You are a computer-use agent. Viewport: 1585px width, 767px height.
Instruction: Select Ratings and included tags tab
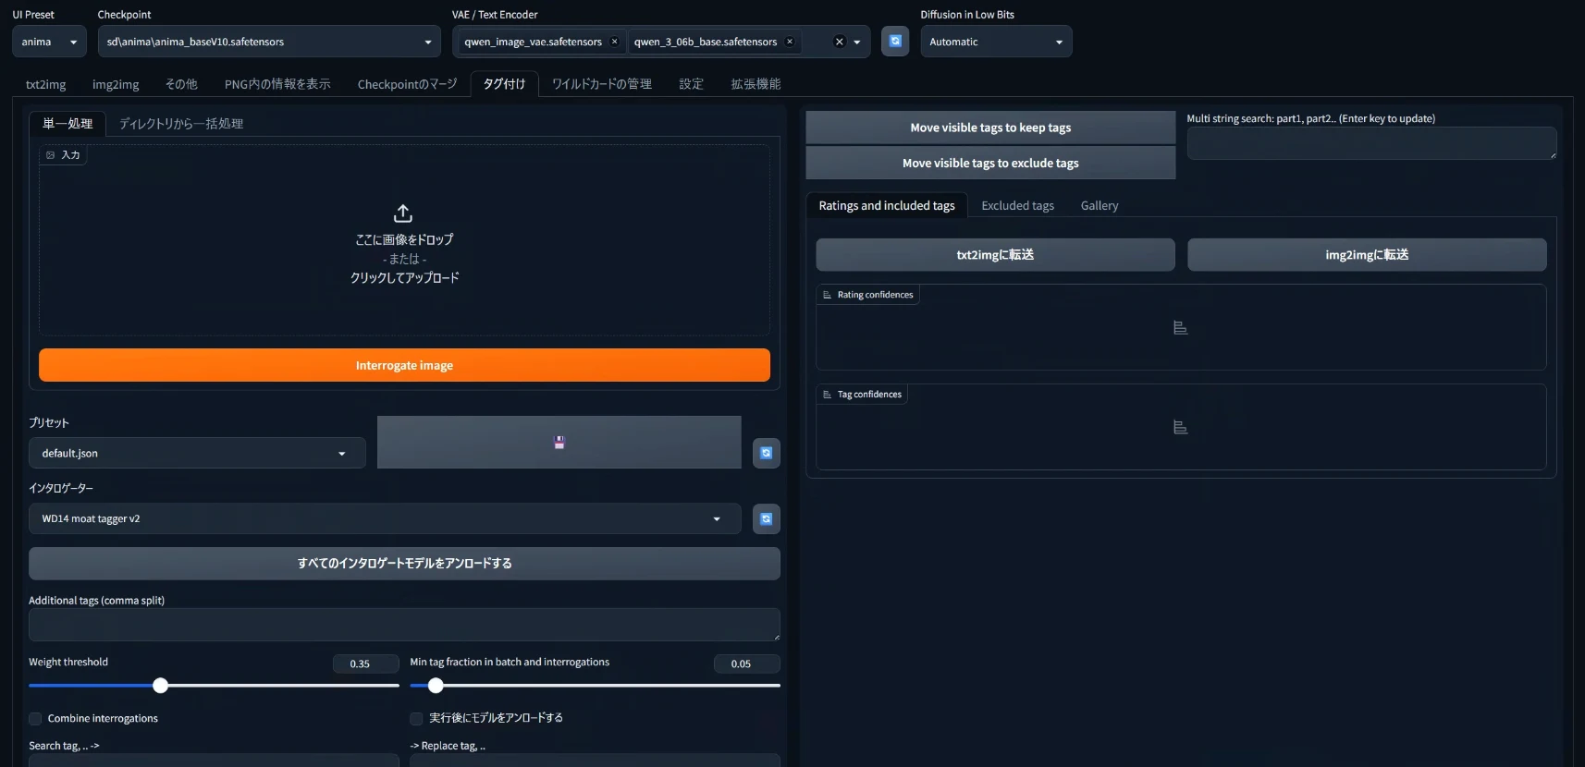(x=887, y=205)
